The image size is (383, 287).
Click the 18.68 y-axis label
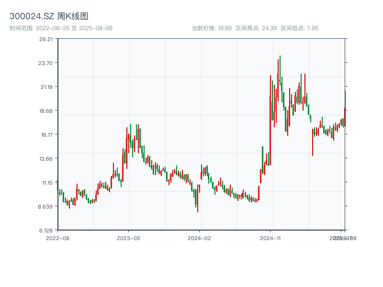(x=45, y=111)
